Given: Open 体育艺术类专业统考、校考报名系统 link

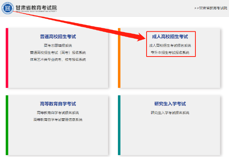Looking at the screenshot, I should tap(58, 60).
